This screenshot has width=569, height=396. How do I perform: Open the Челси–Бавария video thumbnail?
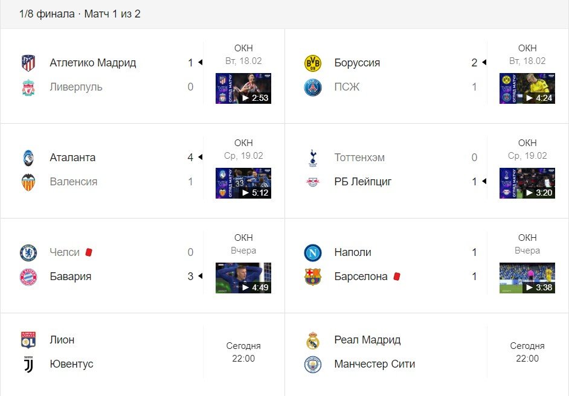(243, 278)
